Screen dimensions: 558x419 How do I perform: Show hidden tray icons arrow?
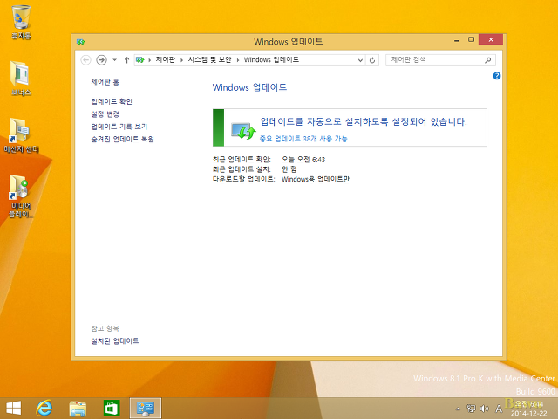pos(458,409)
